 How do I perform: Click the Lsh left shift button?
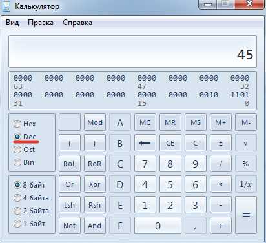pos(70,205)
